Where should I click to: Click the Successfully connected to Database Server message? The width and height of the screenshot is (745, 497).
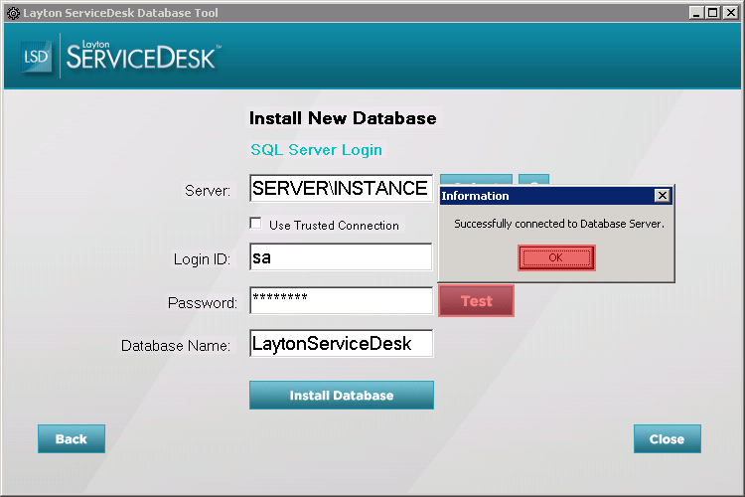pos(558,224)
